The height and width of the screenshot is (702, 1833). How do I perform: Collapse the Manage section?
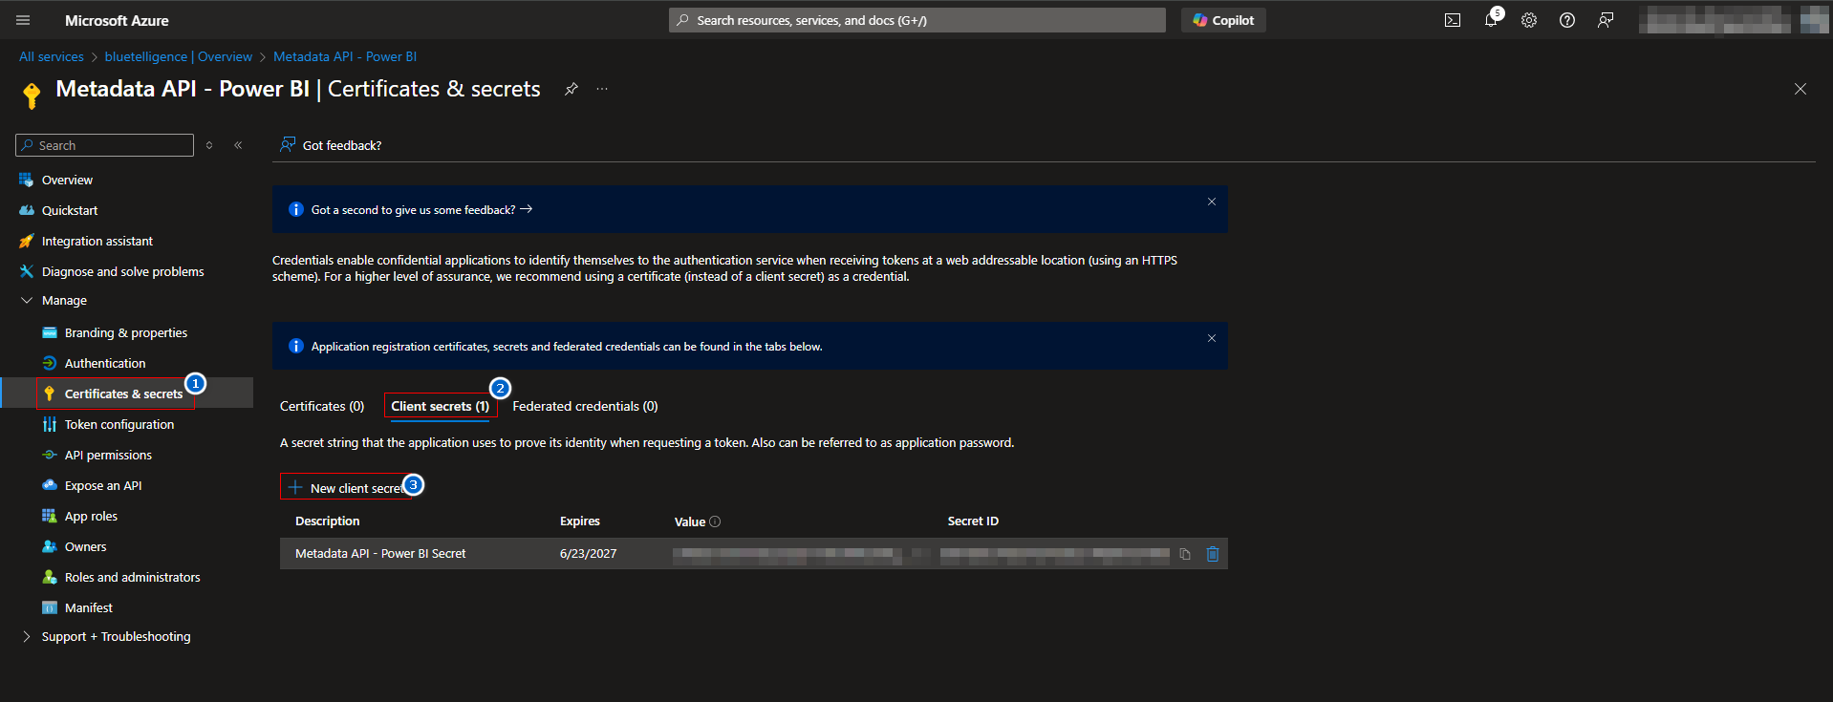(x=27, y=300)
